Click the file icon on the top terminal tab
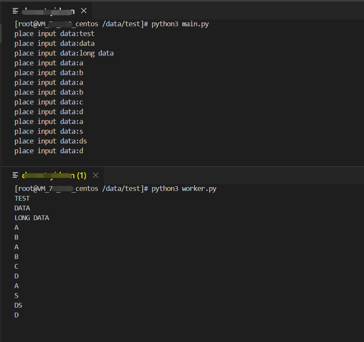 click(16, 11)
